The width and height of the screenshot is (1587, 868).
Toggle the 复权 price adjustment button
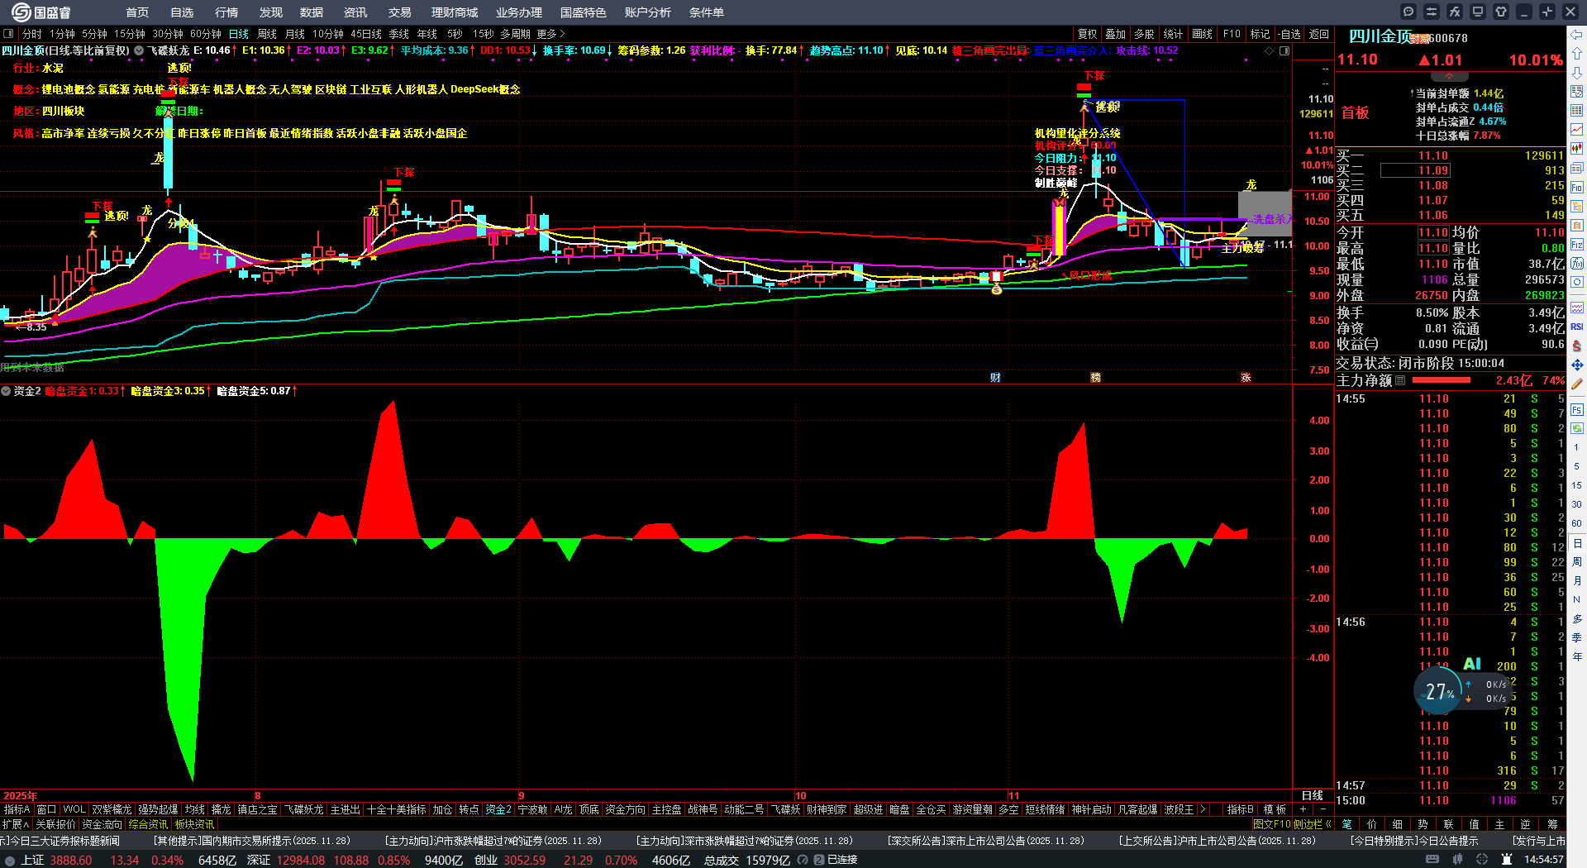pos(1087,34)
